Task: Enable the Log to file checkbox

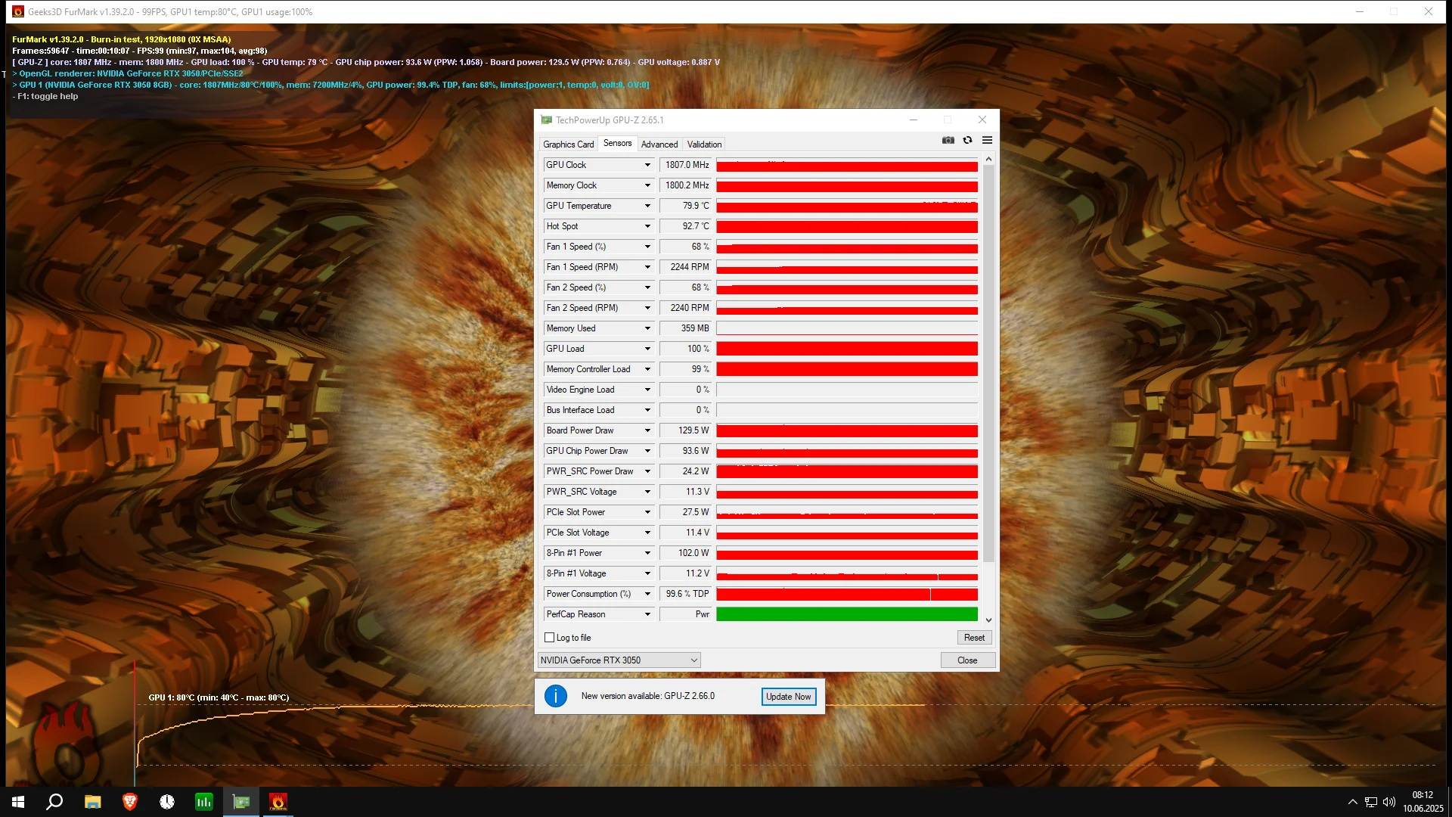Action: coord(550,638)
